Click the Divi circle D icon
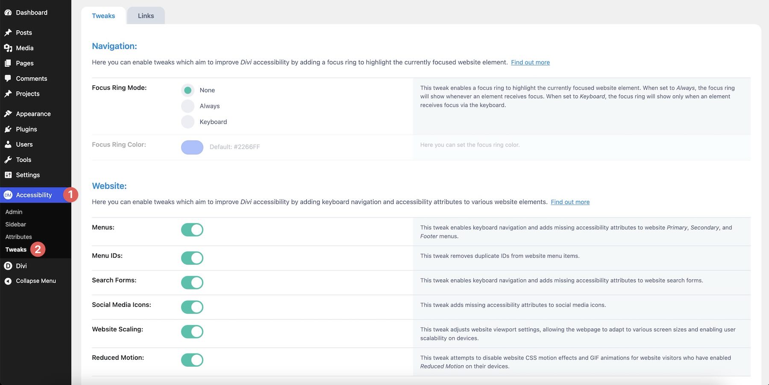Screen dimensions: 769x385 coord(8,266)
